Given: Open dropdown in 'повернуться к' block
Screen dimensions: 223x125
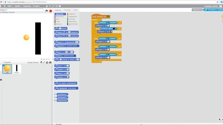Looking at the screenshot, I should click(x=78, y=46).
